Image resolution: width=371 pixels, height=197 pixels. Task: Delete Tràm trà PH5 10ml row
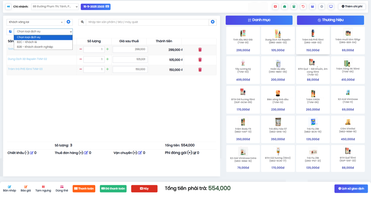[x=200, y=70]
